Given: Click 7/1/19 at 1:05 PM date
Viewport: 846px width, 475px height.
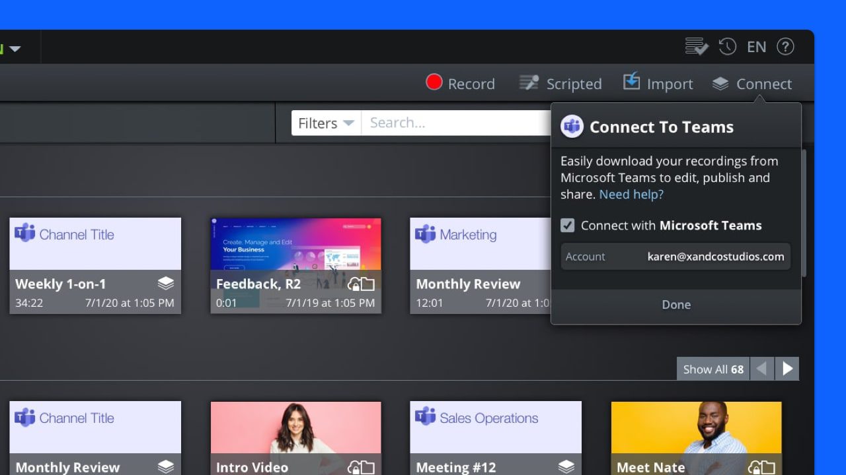Looking at the screenshot, I should click(x=330, y=303).
